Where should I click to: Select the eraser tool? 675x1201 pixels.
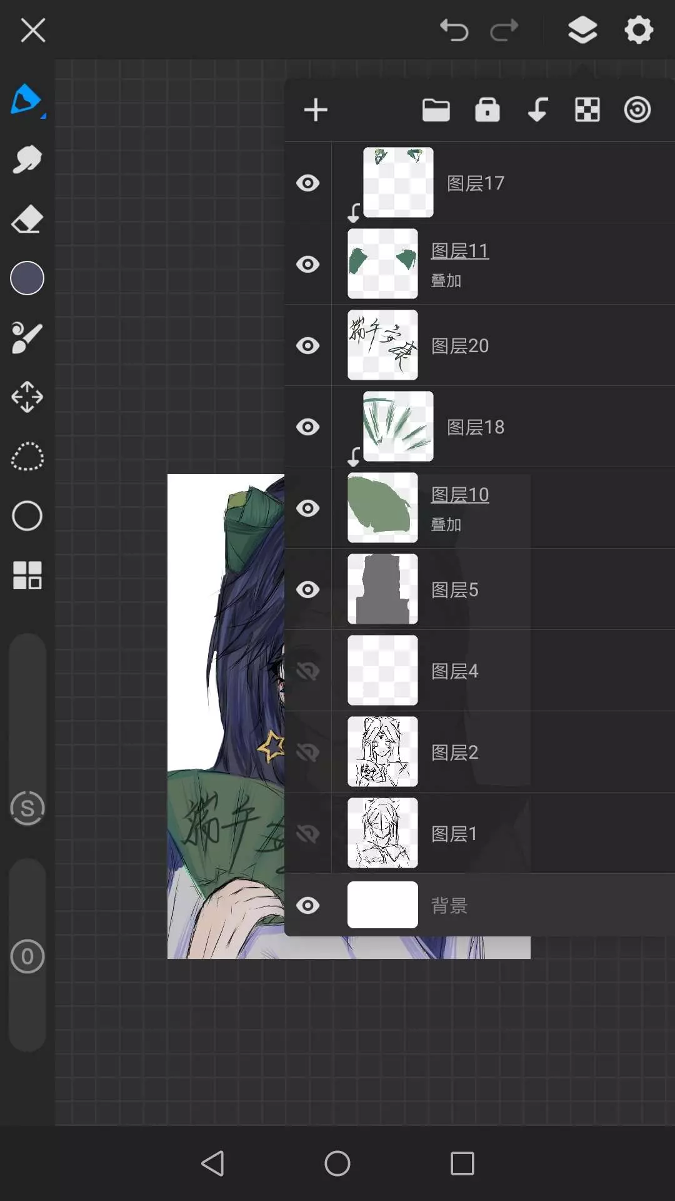click(x=27, y=219)
